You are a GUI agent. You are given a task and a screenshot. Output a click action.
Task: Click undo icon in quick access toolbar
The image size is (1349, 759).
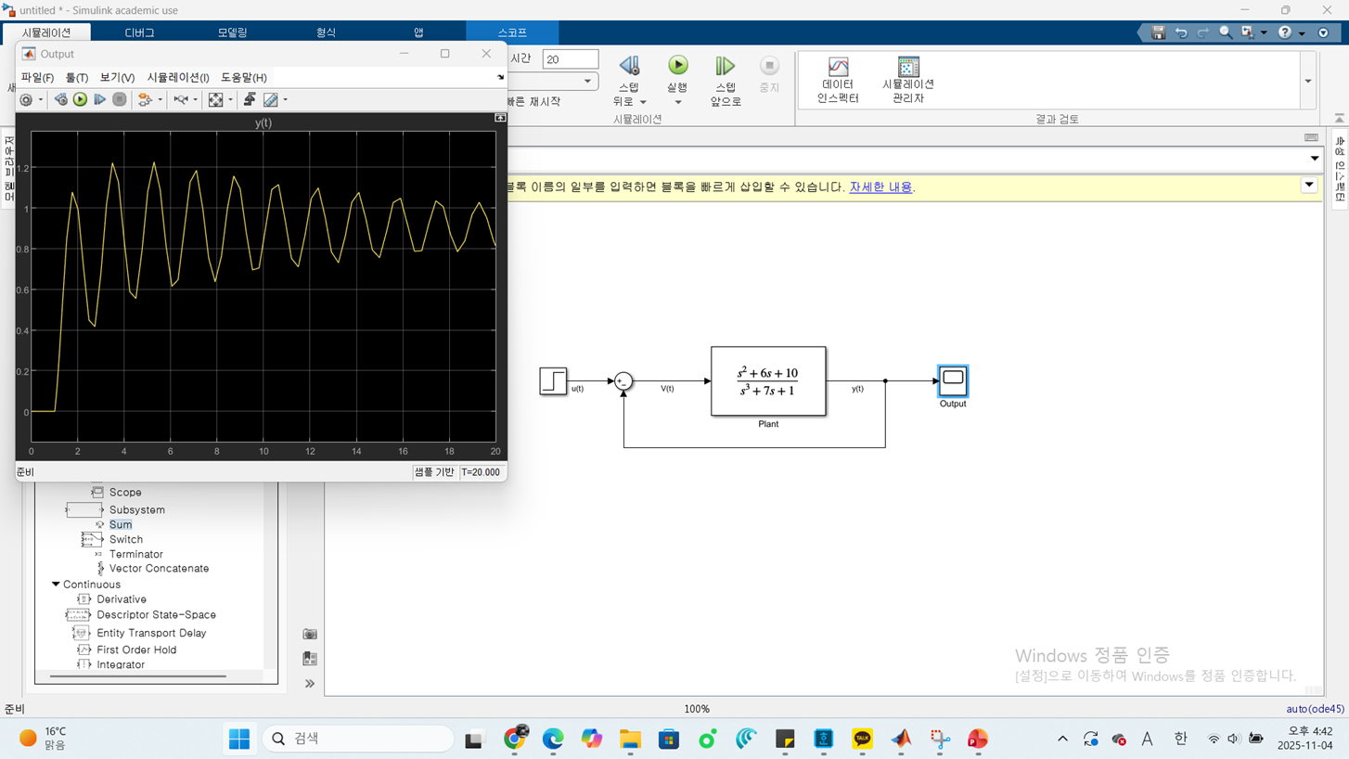point(1180,32)
